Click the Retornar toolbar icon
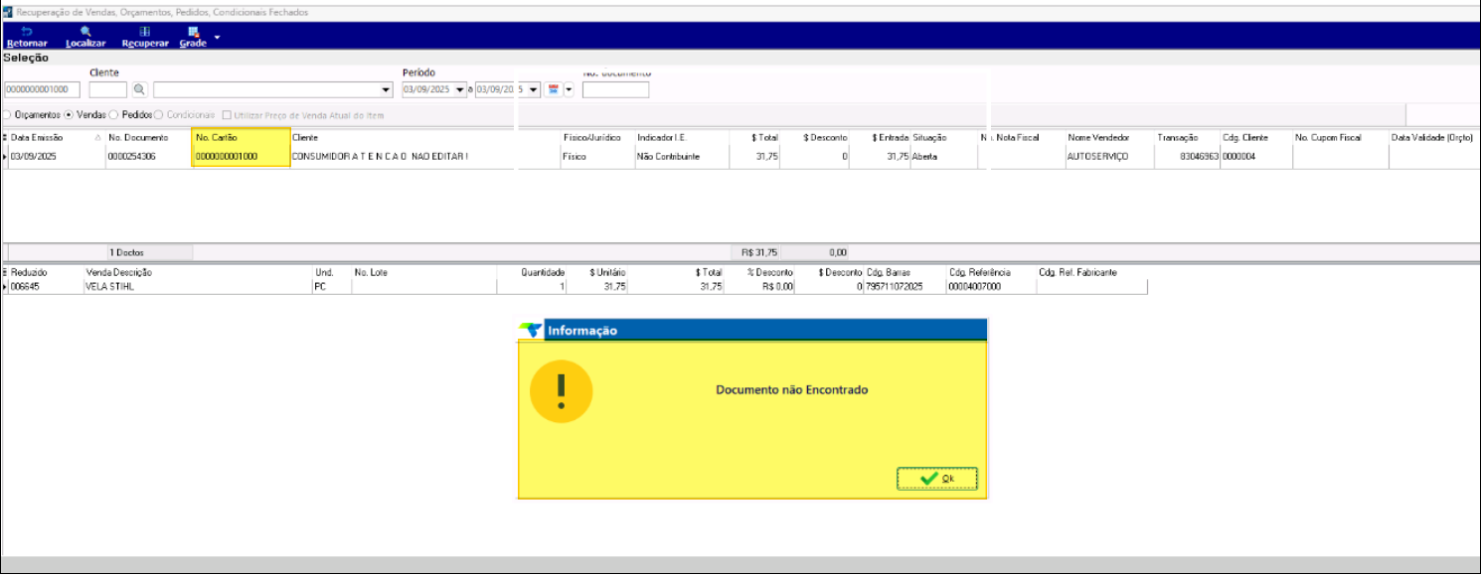Viewport: 1481px width, 576px height. (27, 32)
